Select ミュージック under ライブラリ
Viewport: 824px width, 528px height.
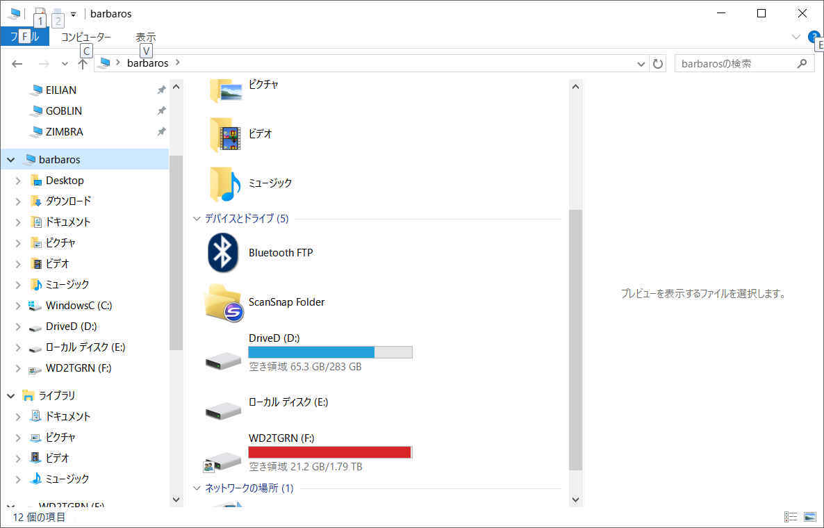[67, 479]
